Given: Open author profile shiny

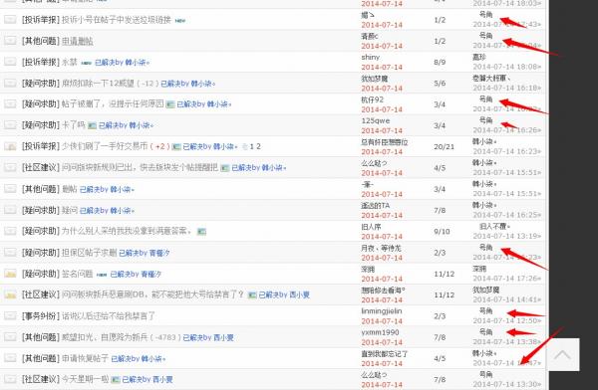Looking at the screenshot, I should 370,57.
